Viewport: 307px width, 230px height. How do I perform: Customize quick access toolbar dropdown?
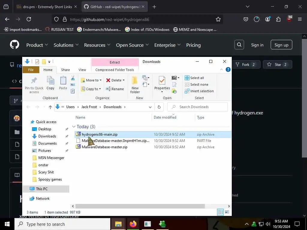[49, 62]
